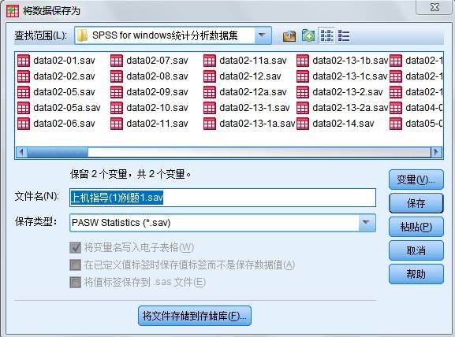Create a new folder icon

308,36
